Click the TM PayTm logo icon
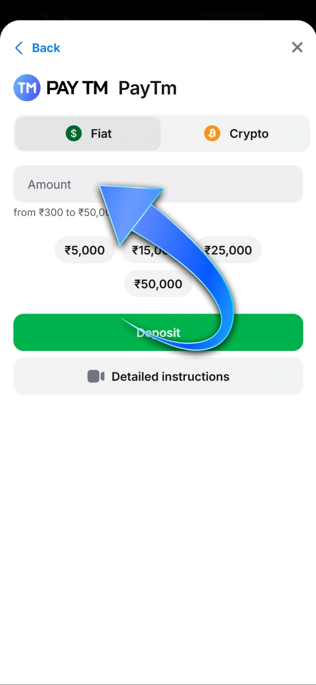This screenshot has height=685, width=316. [x=27, y=87]
